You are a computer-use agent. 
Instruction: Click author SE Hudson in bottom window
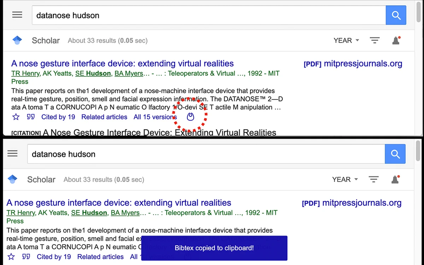(89, 213)
